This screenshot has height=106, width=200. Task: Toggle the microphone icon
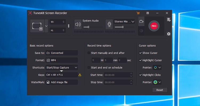109,24
